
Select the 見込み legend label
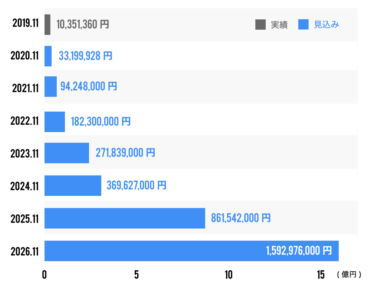pyautogui.click(x=326, y=24)
